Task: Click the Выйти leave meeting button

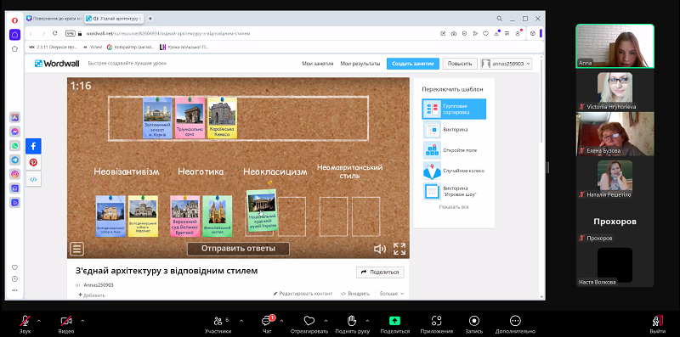Action: pyautogui.click(x=658, y=324)
